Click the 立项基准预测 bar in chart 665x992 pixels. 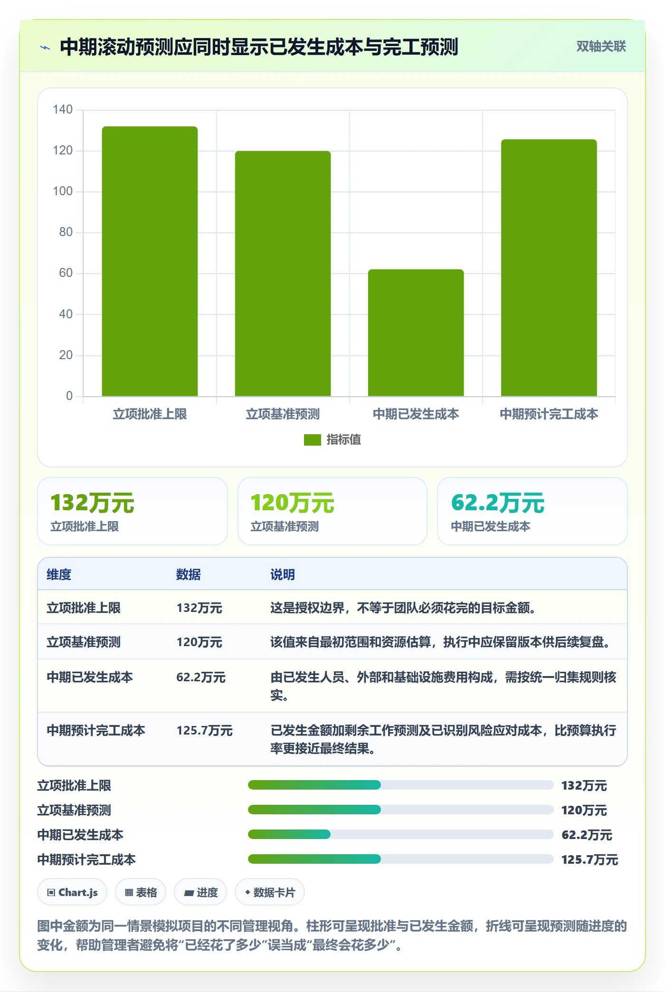(x=283, y=274)
